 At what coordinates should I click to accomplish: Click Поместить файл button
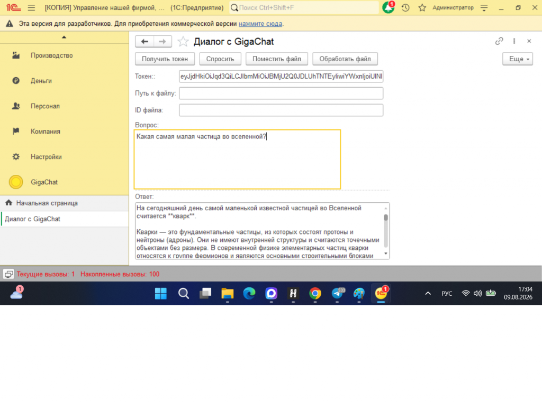tap(276, 59)
